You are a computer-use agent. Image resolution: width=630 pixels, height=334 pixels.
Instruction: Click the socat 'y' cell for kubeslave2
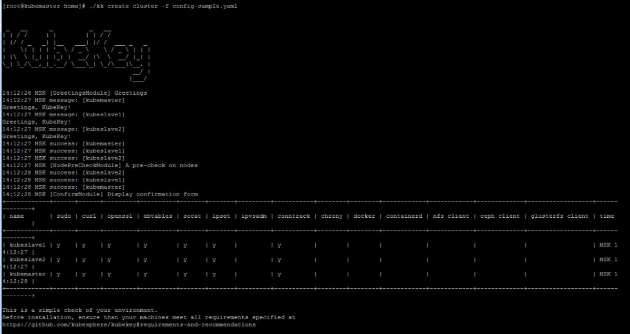click(185, 259)
